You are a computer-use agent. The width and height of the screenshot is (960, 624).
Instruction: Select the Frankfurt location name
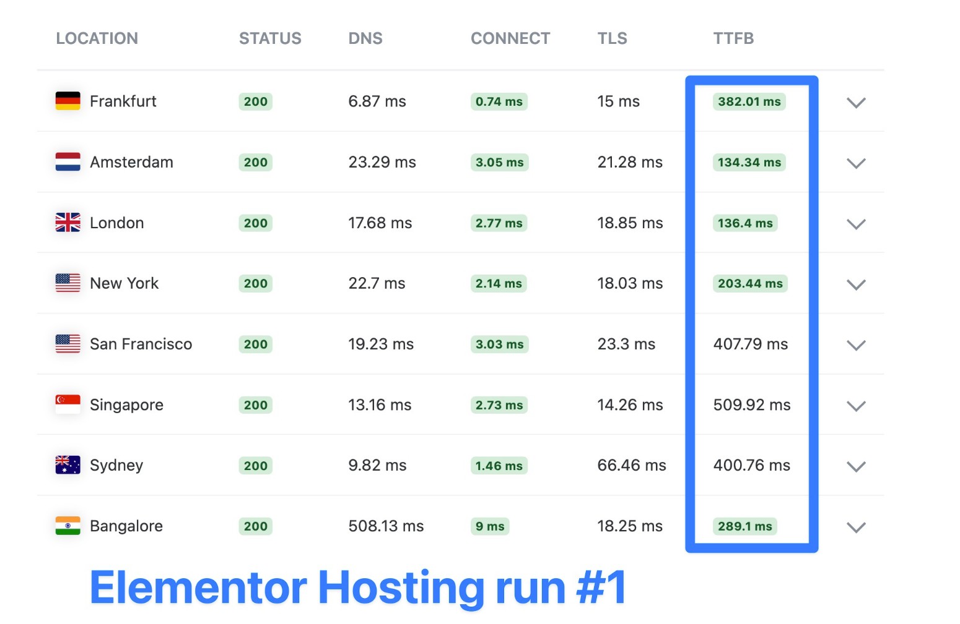click(x=123, y=101)
